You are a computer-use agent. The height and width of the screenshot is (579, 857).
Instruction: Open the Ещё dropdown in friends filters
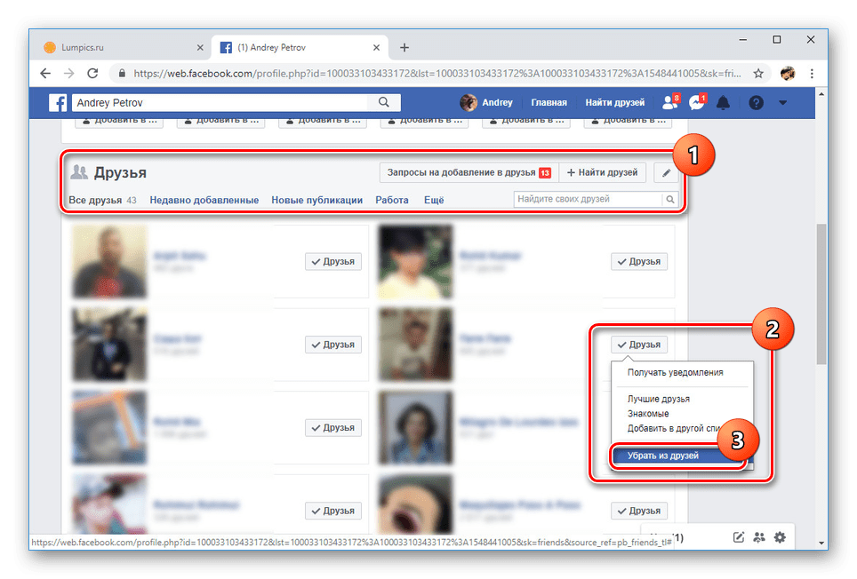coord(434,200)
